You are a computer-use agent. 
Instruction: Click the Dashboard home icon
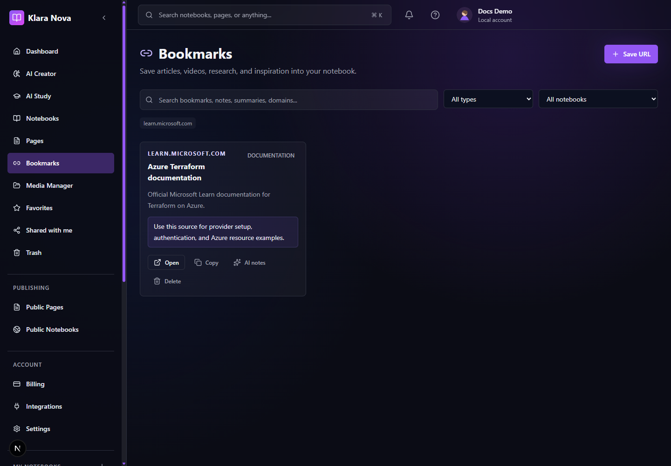17,51
